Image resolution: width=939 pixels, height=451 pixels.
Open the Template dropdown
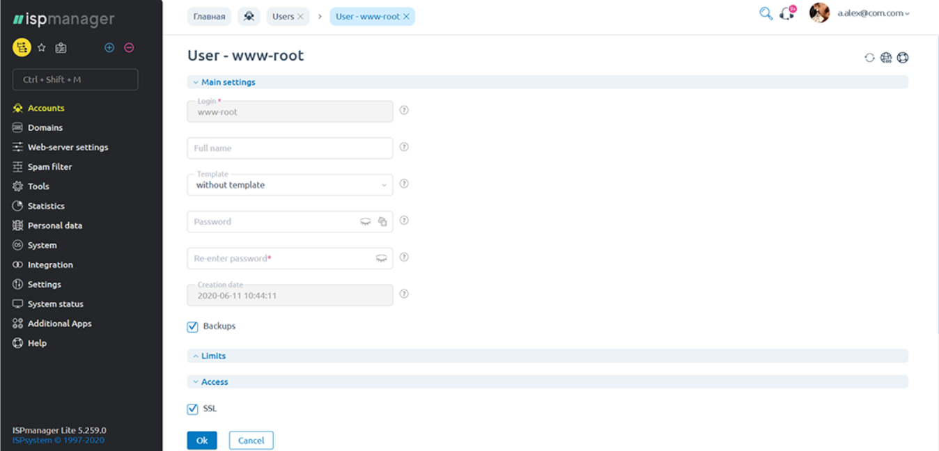click(x=290, y=185)
